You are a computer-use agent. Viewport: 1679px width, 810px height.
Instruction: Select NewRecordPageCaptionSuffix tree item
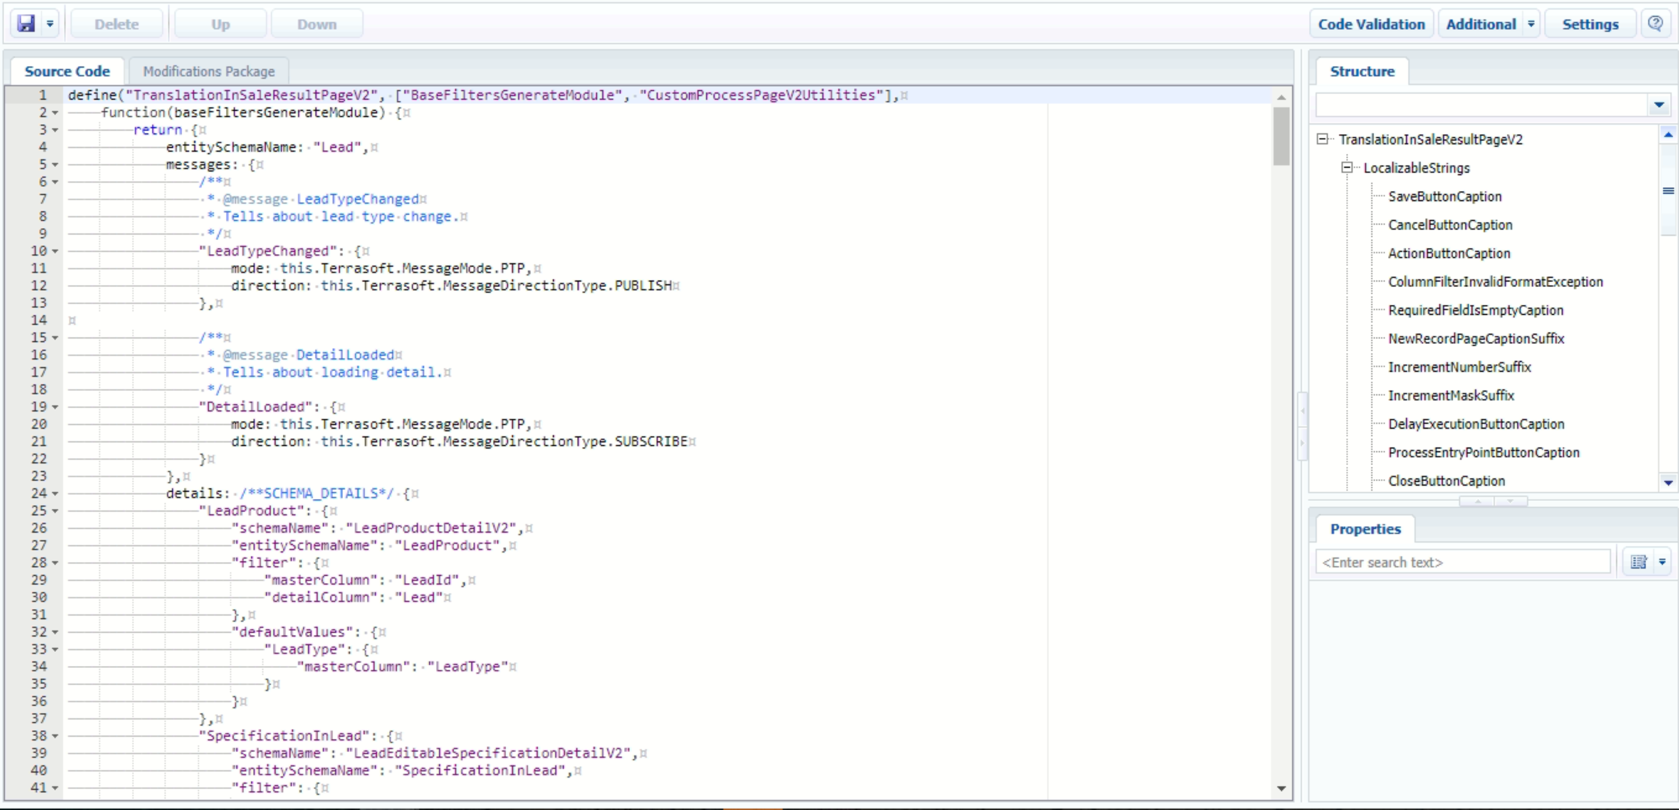coord(1476,339)
